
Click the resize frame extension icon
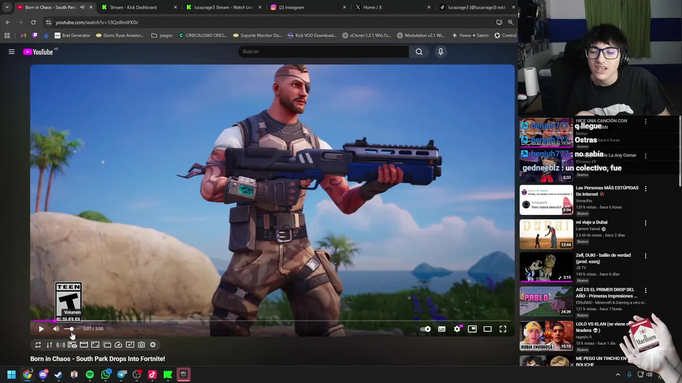pyautogui.click(x=95, y=345)
